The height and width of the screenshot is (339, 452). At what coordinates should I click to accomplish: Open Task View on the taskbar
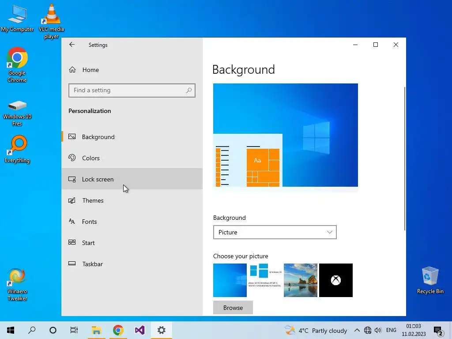tap(74, 330)
